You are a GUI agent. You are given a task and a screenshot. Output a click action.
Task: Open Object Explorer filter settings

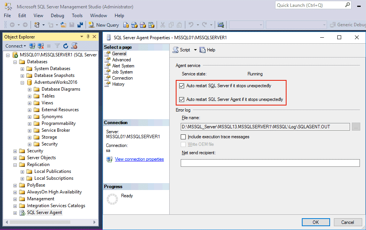(58, 46)
